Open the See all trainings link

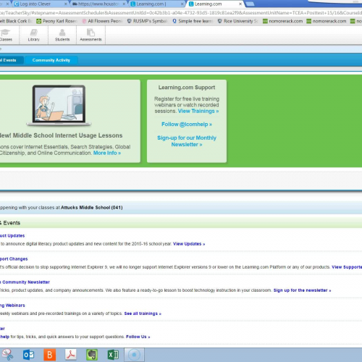tap(143, 313)
